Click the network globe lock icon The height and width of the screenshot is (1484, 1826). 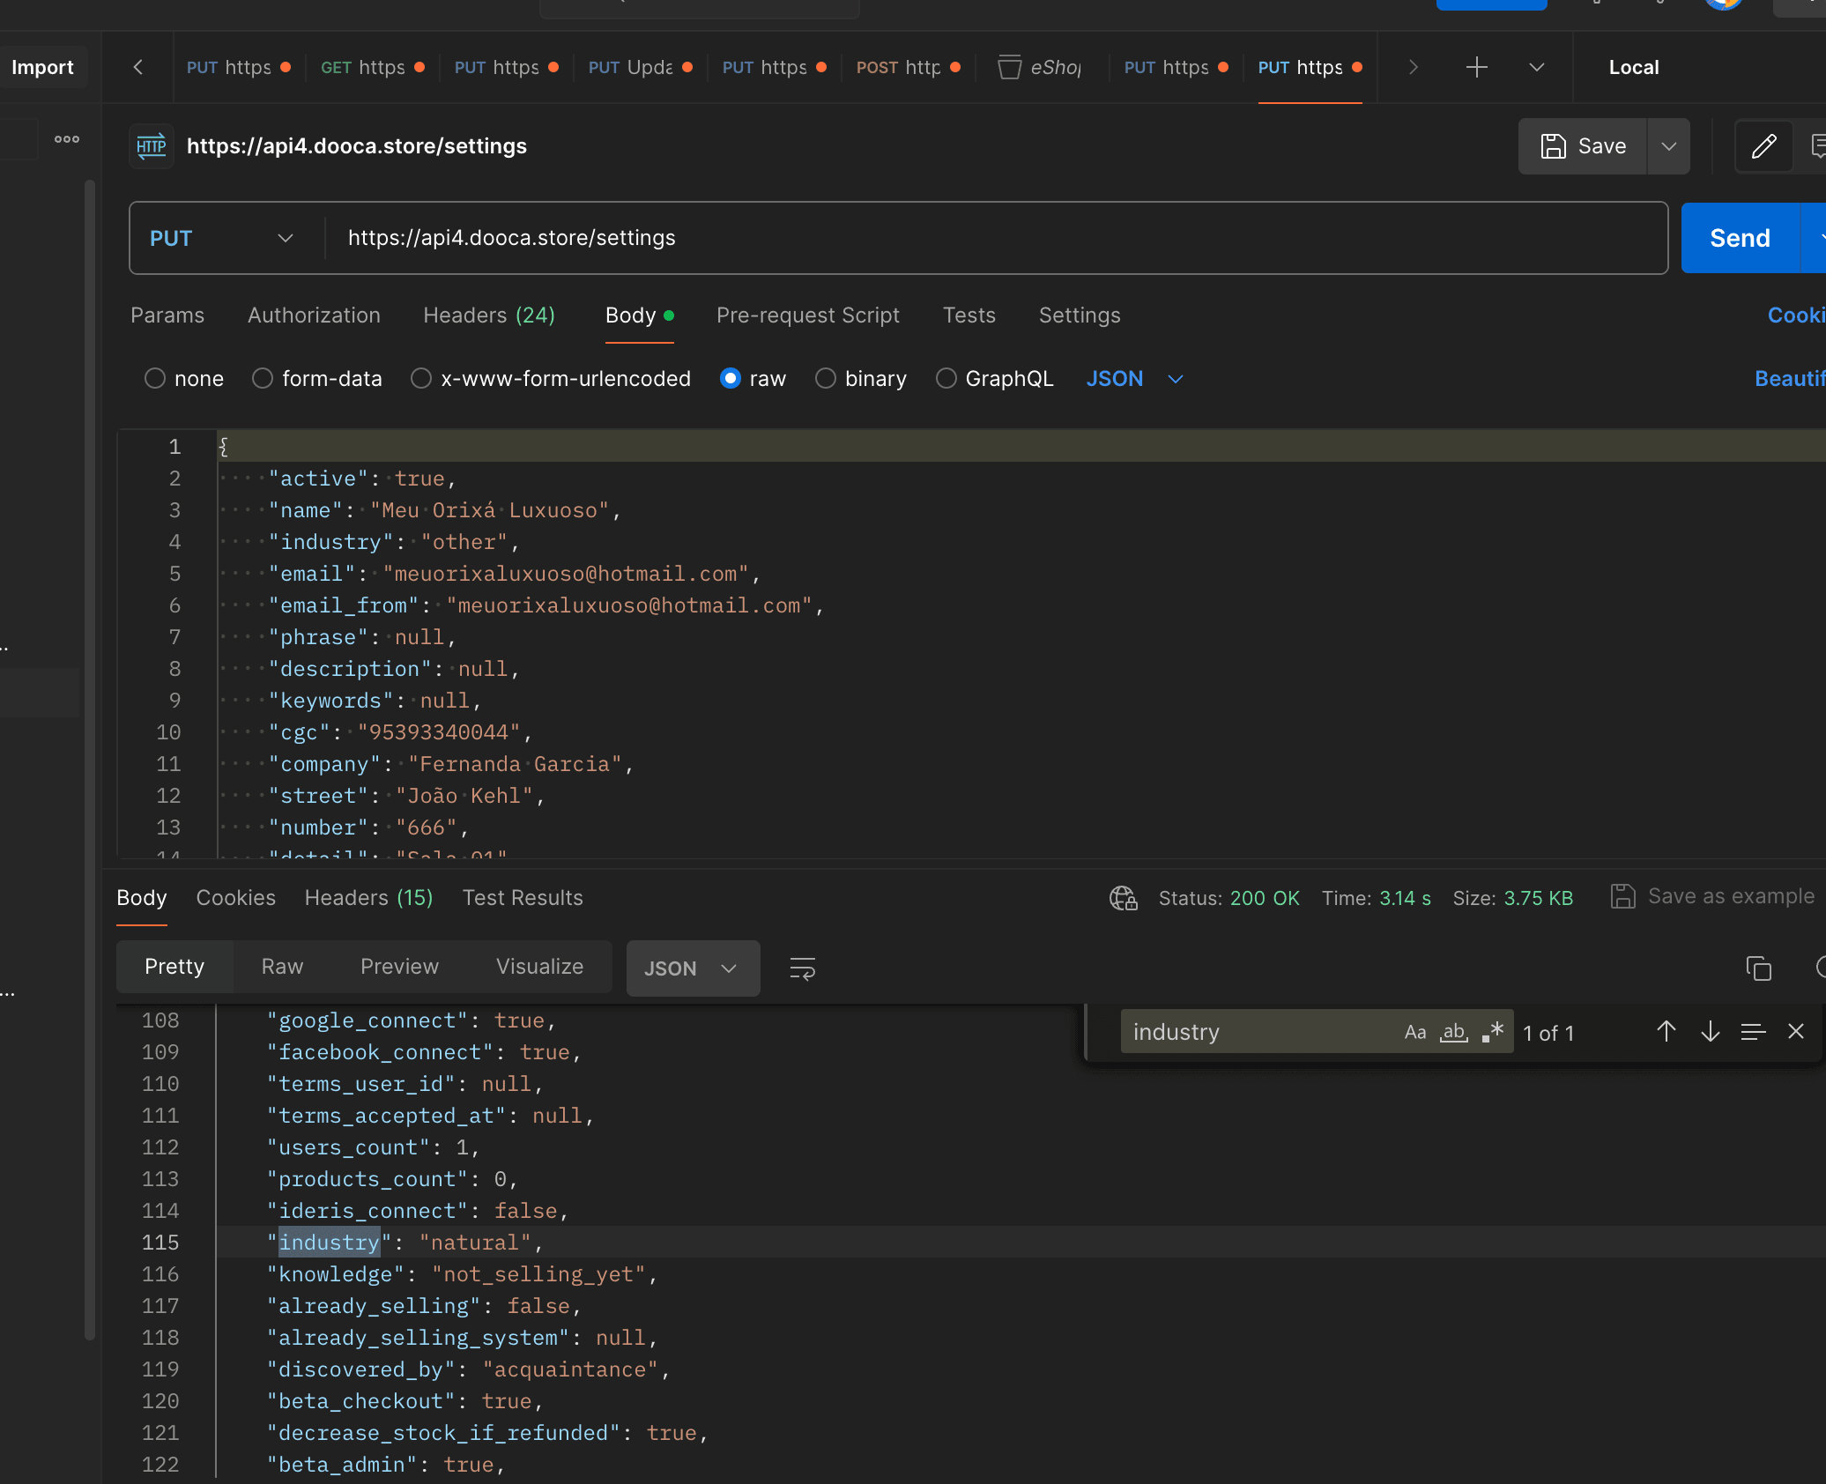click(1124, 898)
